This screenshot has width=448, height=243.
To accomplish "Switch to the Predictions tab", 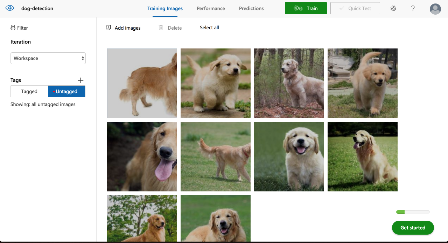I will 251,8.
